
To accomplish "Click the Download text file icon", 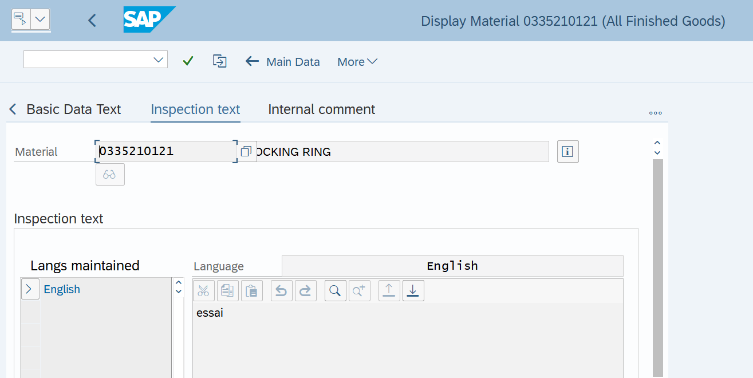I will pyautogui.click(x=413, y=290).
